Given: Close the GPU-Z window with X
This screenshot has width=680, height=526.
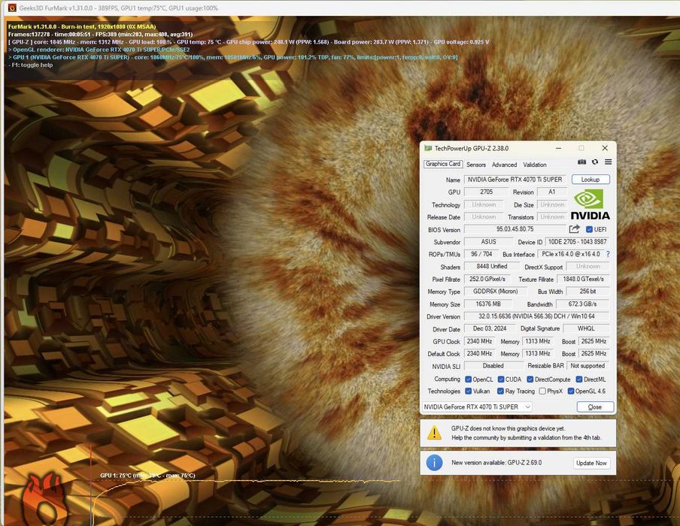Looking at the screenshot, I should tap(605, 148).
